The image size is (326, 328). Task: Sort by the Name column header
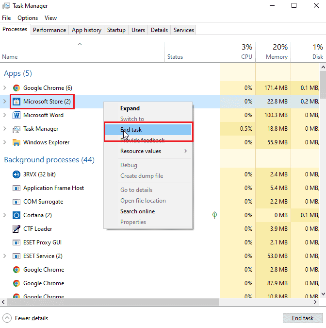[x=82, y=52]
